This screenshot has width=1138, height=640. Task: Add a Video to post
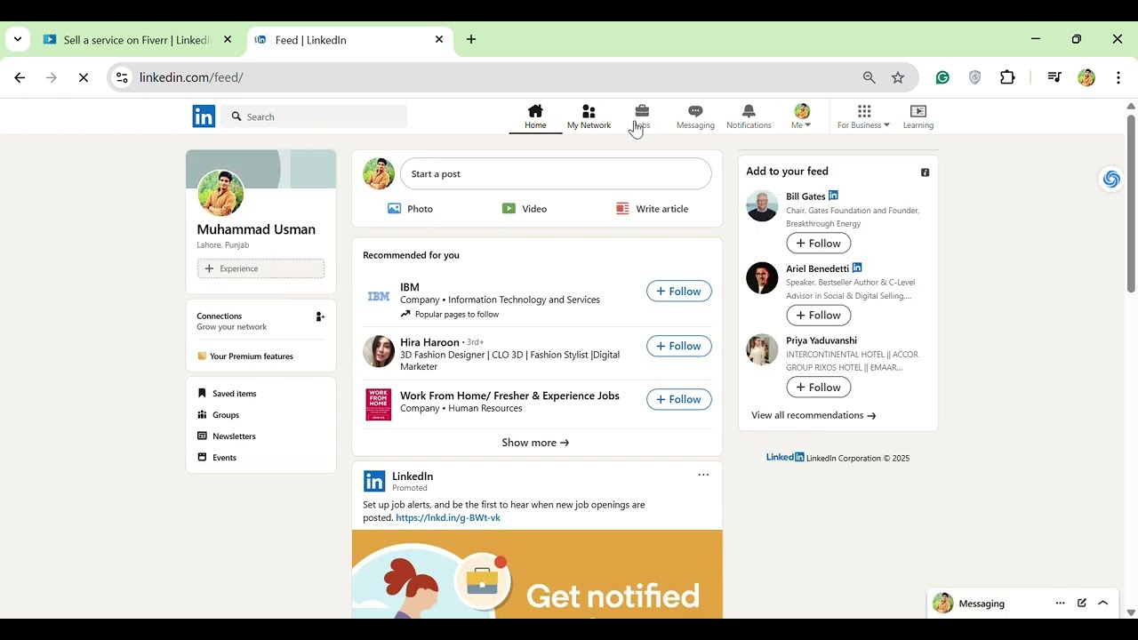click(x=525, y=209)
